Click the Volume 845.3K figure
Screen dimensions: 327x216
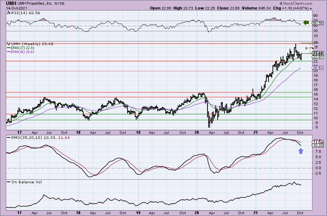pos(257,8)
